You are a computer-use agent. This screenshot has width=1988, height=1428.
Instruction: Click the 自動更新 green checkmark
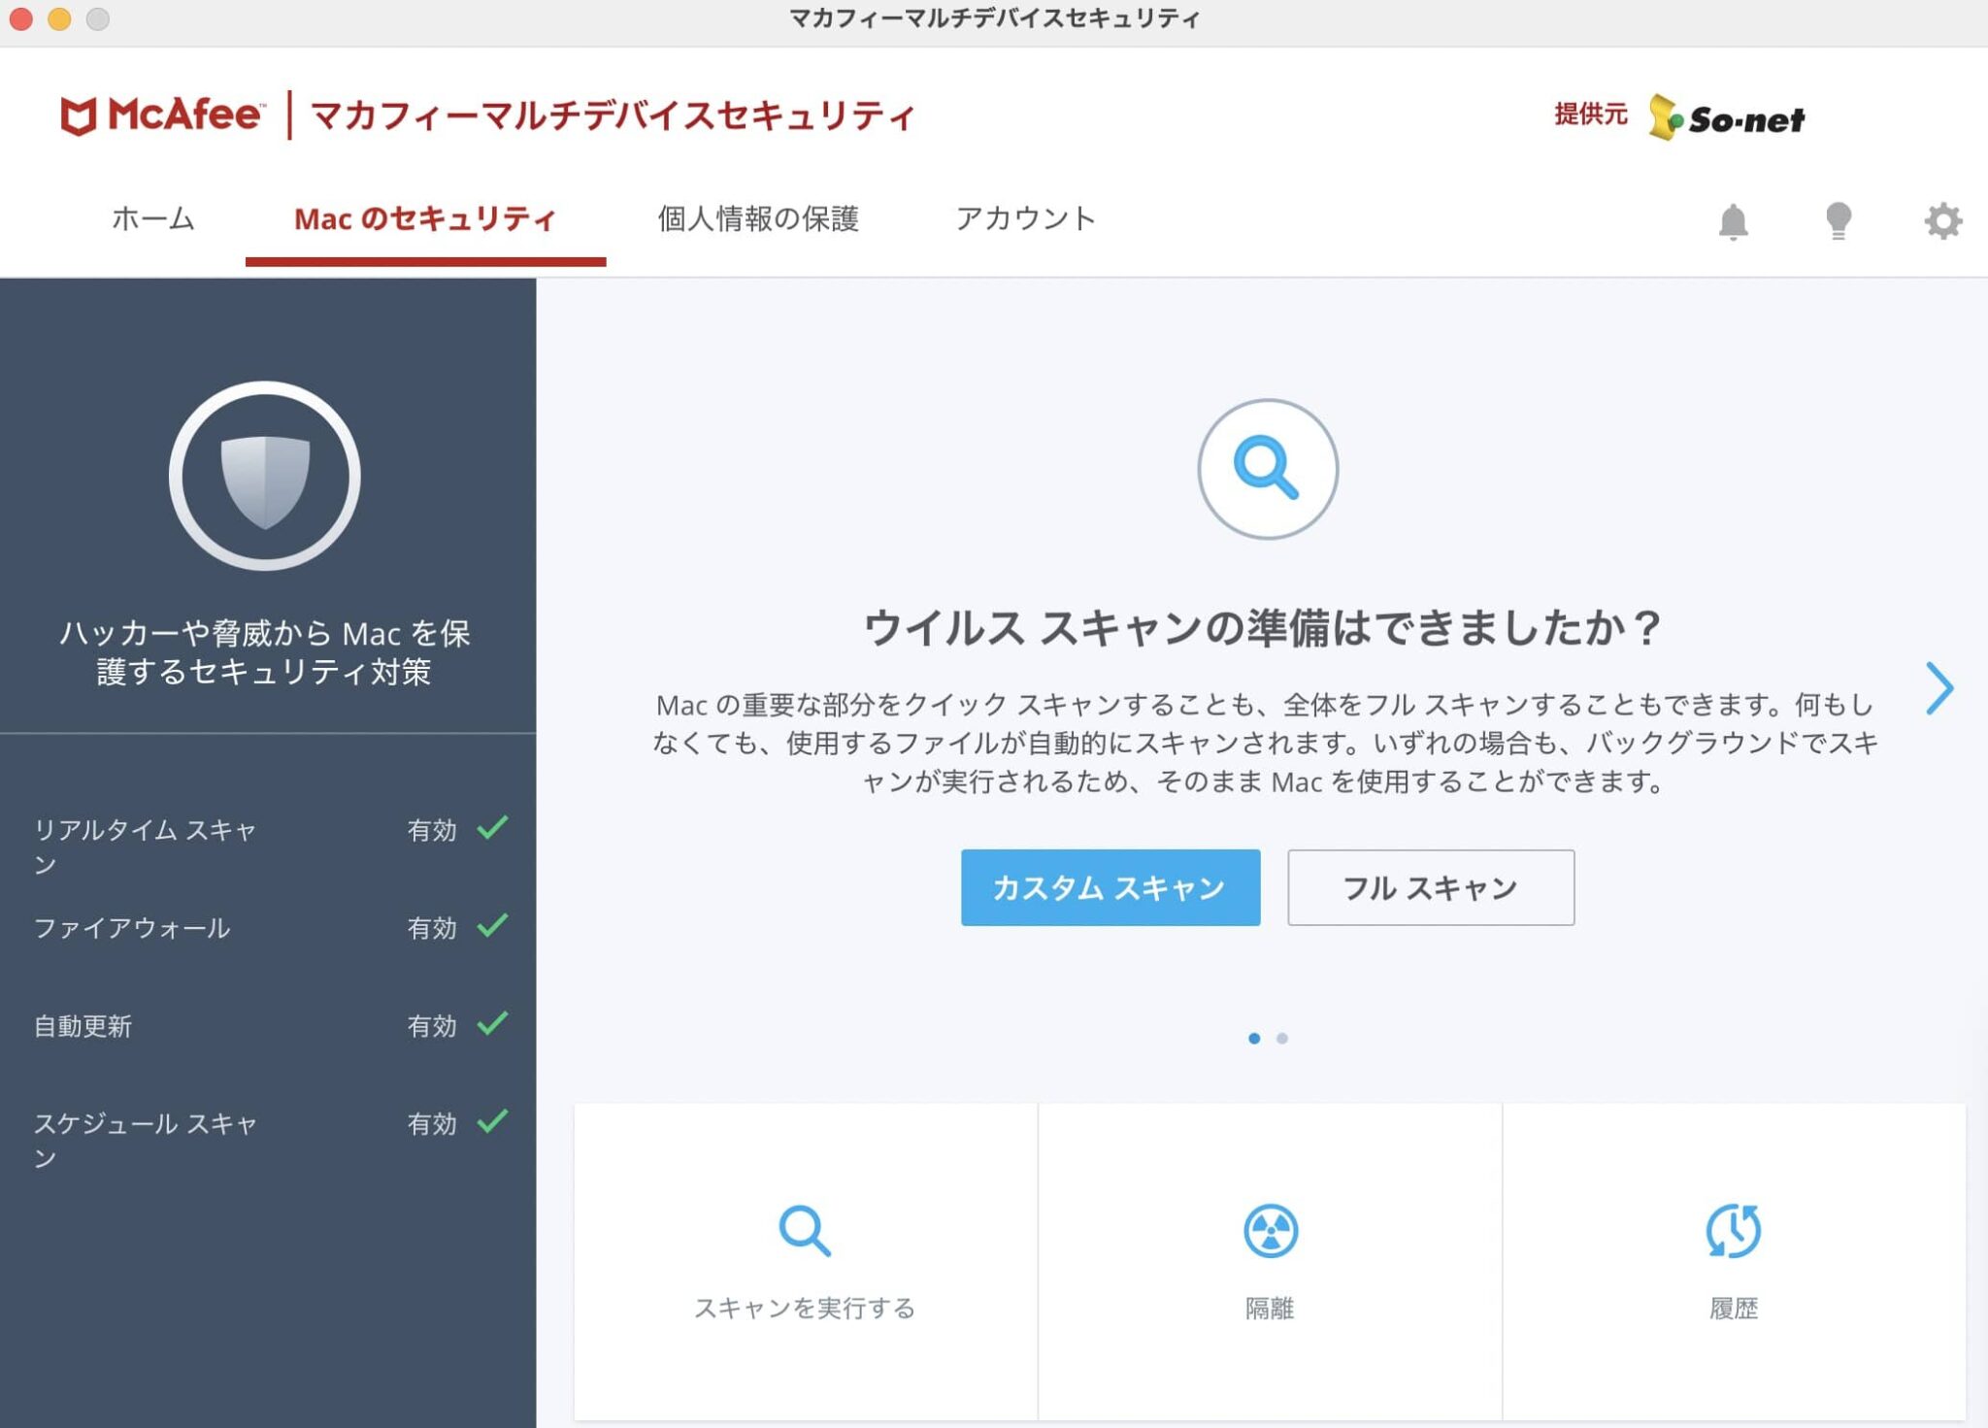pos(493,1024)
